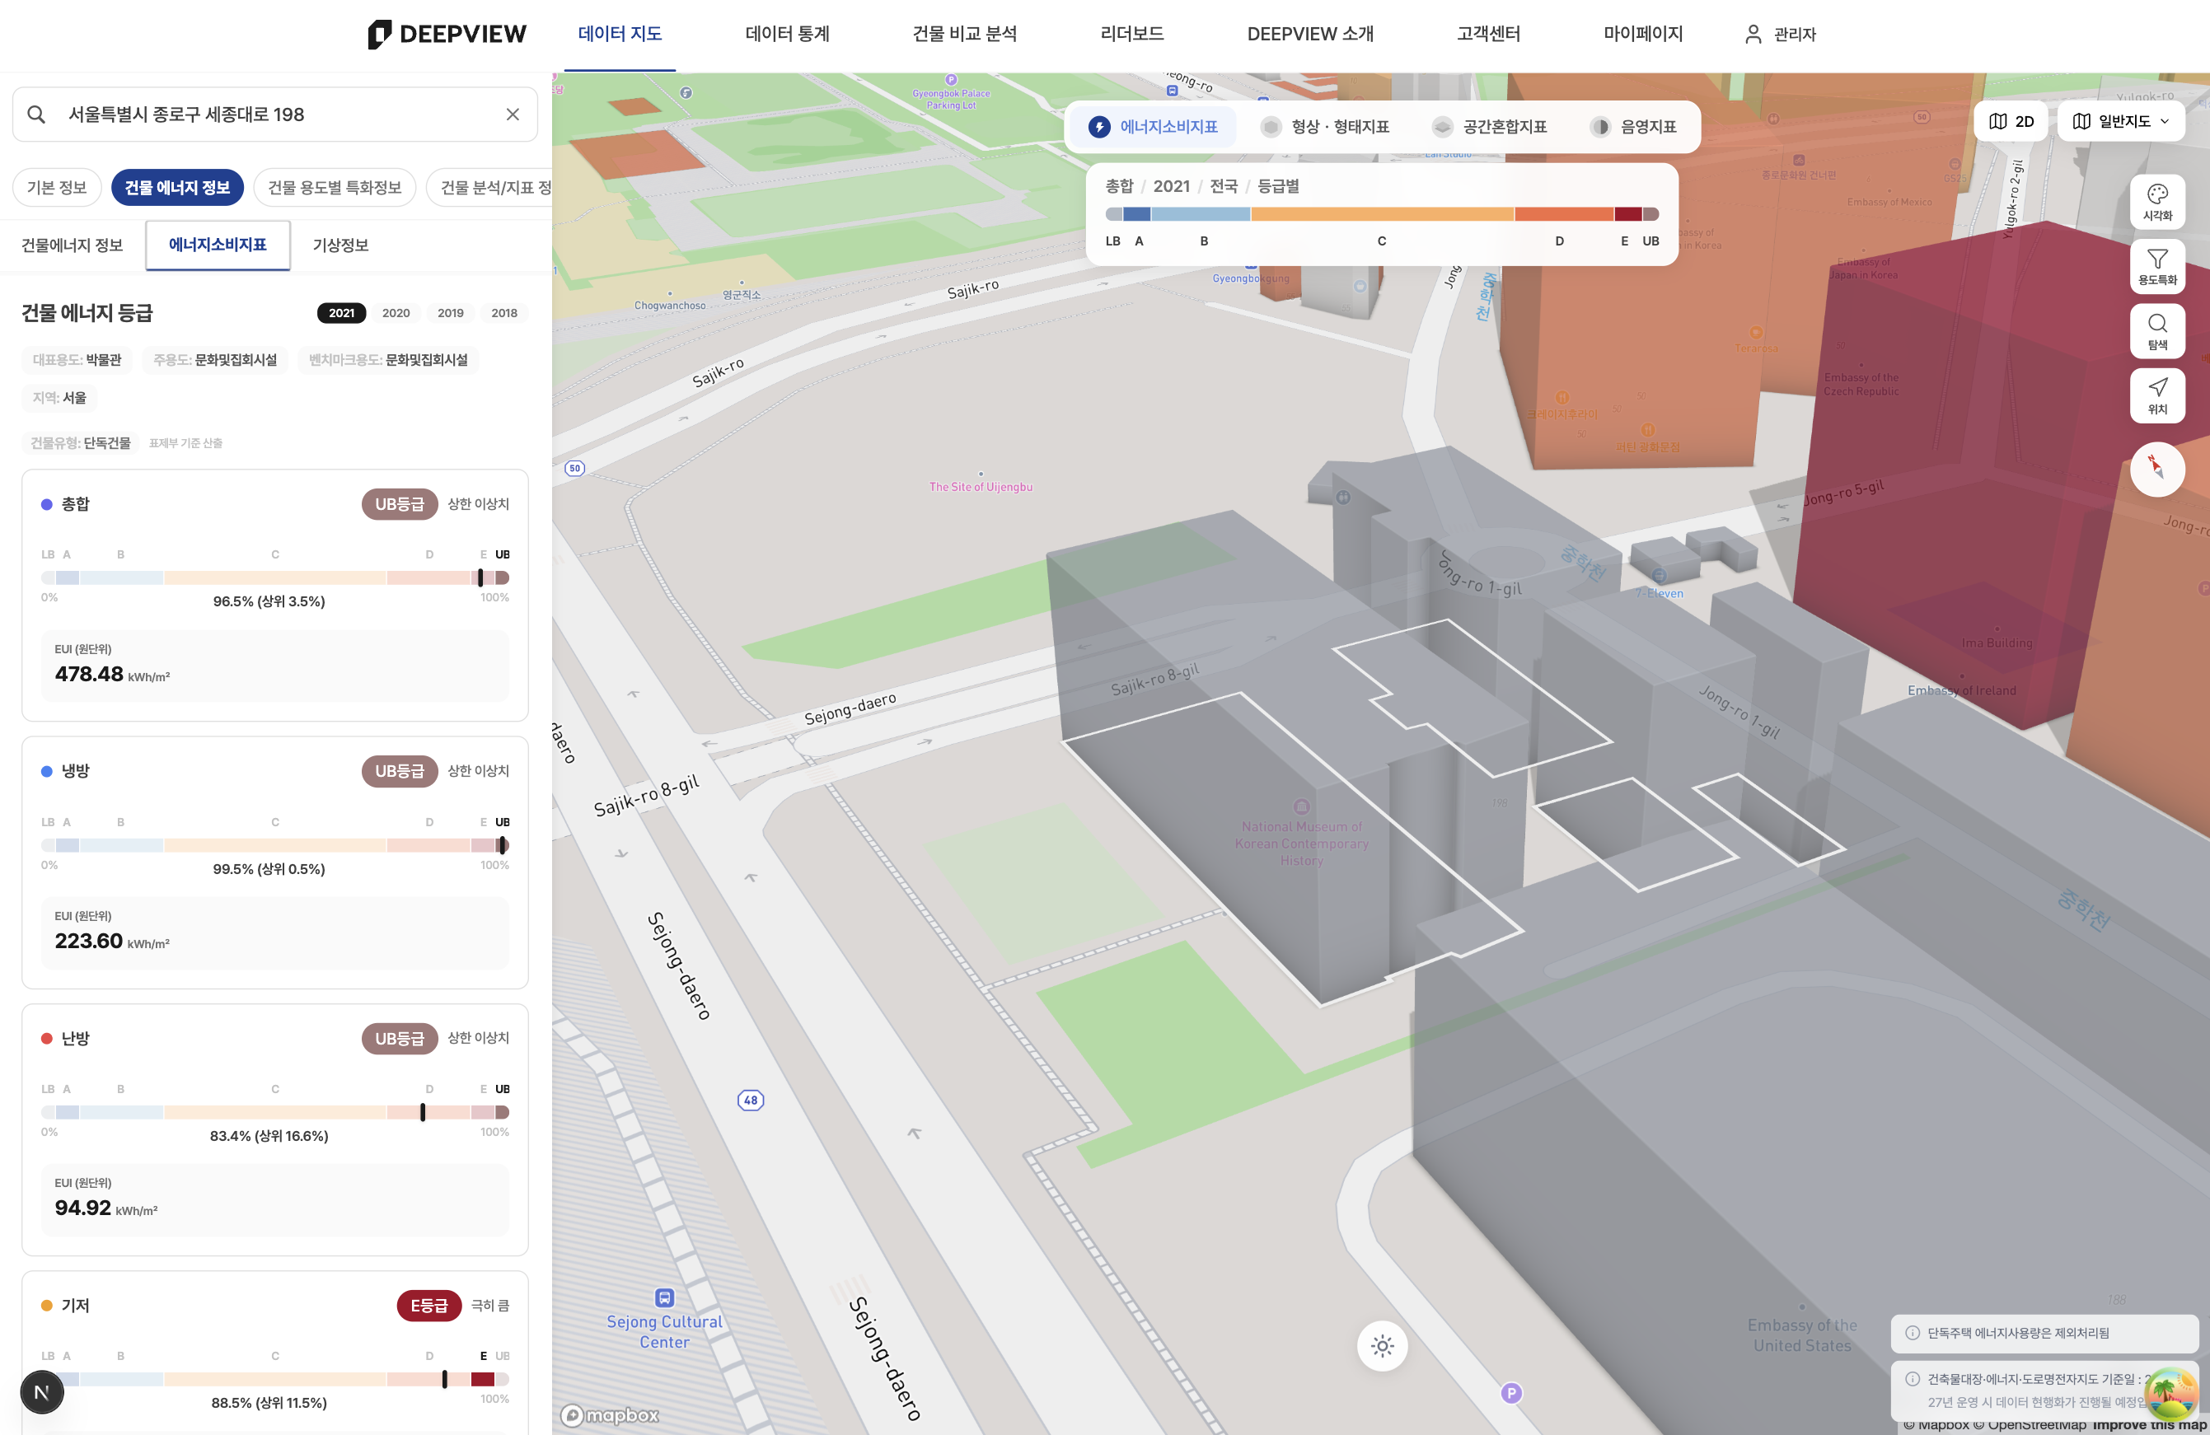Click the 위치 location tool

pos(2157,395)
